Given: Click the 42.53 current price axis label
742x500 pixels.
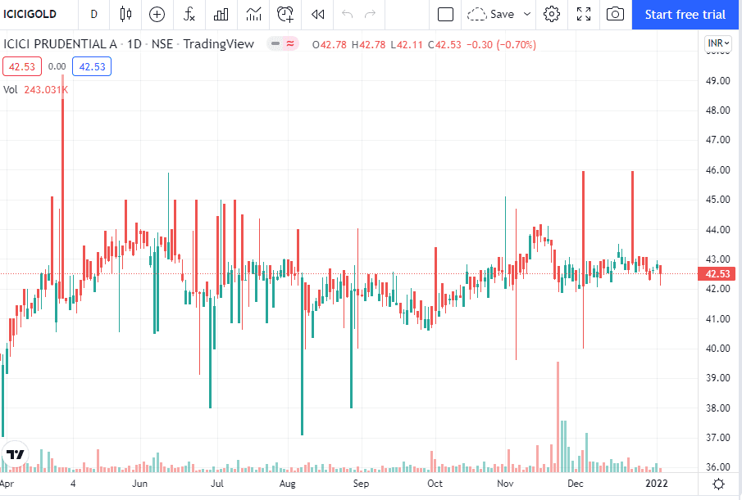Looking at the screenshot, I should coord(717,274).
